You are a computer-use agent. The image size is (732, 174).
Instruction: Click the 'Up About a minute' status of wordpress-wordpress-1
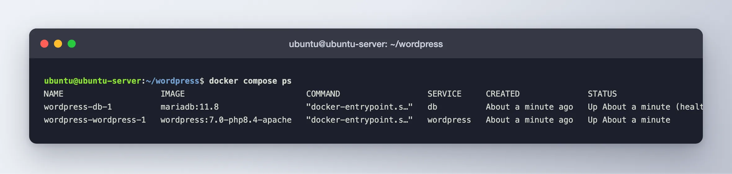pyautogui.click(x=629, y=120)
